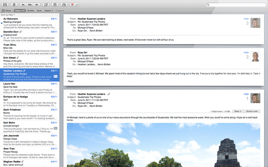The width and height of the screenshot is (268, 167).
Task: Click the Get Mail envelope icon
Action: [5, 5]
